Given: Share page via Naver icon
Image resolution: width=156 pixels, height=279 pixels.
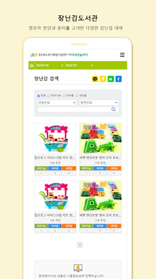Looking at the screenshot, I should tap(111, 79).
